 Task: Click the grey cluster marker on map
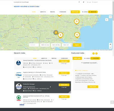click(x=56, y=33)
